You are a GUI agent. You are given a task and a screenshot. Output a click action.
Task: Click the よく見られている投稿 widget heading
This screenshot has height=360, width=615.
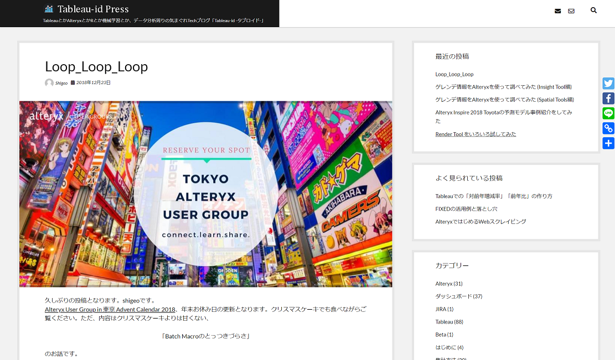pyautogui.click(x=469, y=178)
